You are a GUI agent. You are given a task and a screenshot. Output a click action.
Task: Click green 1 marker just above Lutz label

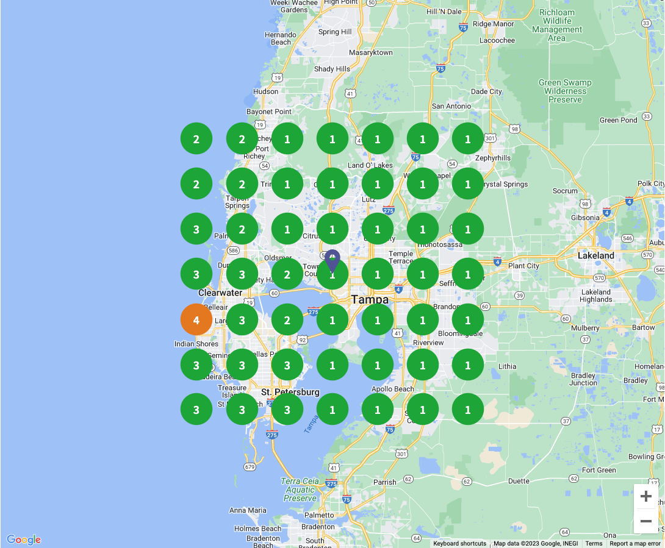[378, 184]
